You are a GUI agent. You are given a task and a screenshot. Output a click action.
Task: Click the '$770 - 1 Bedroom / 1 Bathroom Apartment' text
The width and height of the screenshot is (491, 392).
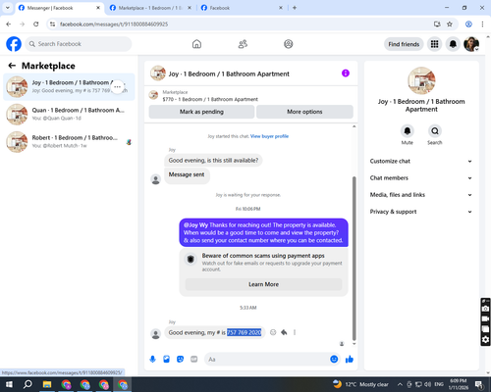pyautogui.click(x=210, y=99)
